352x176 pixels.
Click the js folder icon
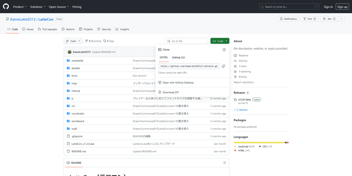(x=68, y=98)
